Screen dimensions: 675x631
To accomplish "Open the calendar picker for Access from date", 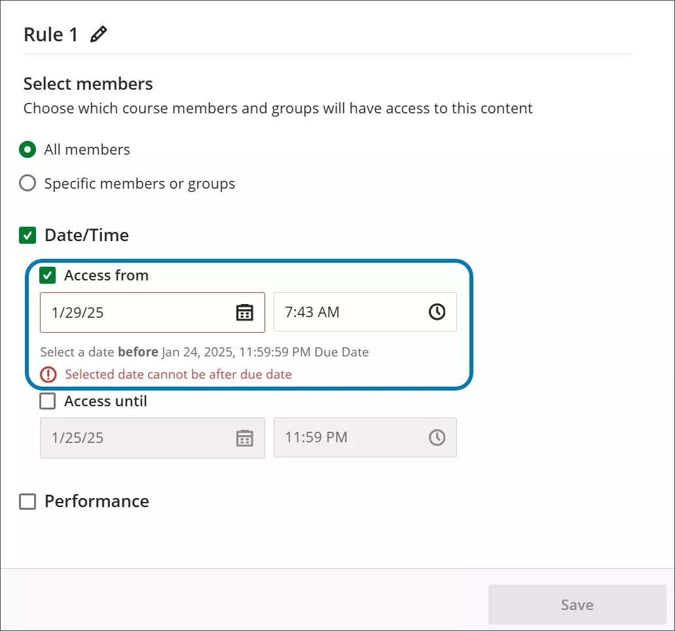I will tap(244, 313).
